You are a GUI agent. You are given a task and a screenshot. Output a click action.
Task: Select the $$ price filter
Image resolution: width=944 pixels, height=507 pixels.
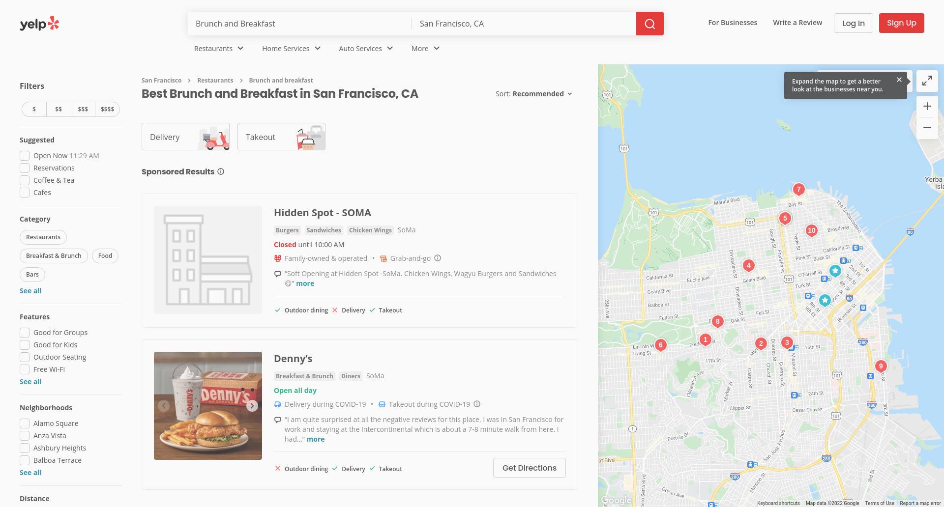click(x=59, y=109)
